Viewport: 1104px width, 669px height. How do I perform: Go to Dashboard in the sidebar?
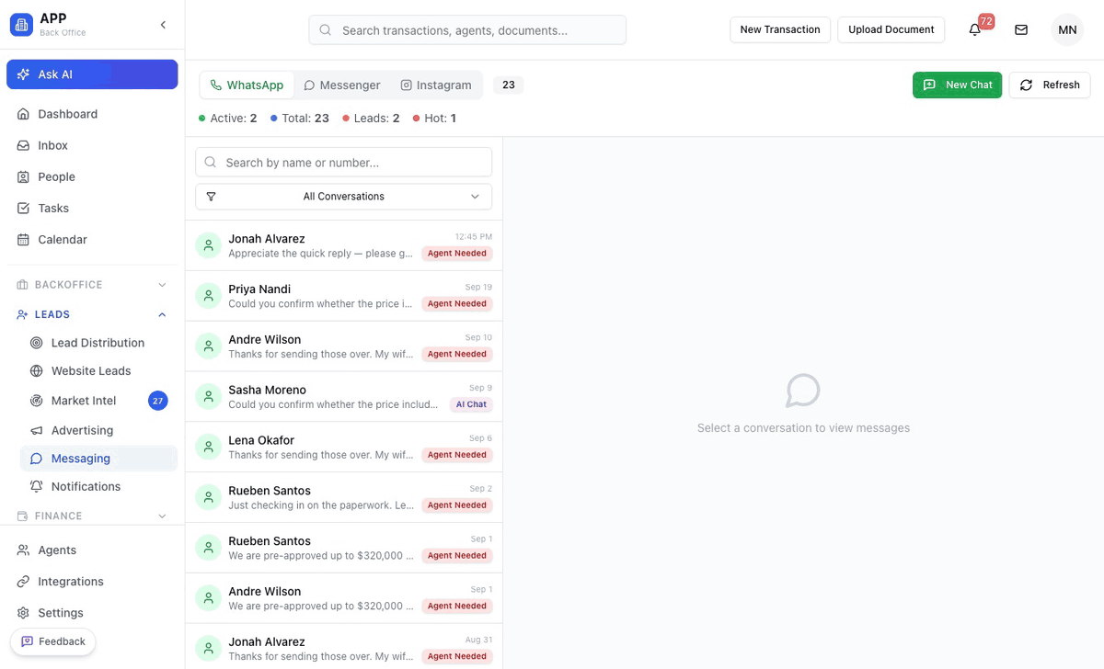pos(92,114)
